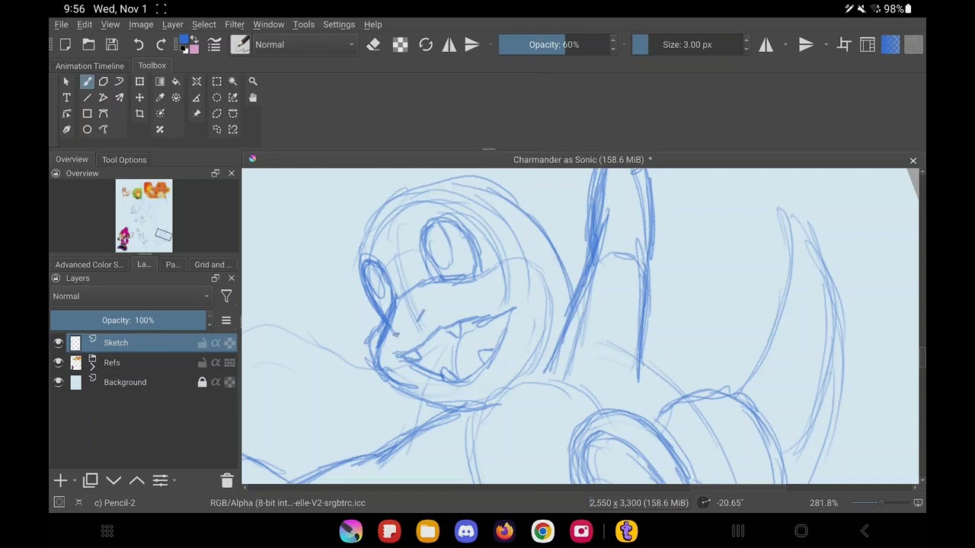The image size is (975, 548).
Task: Select the Fill bucket tool
Action: [176, 81]
